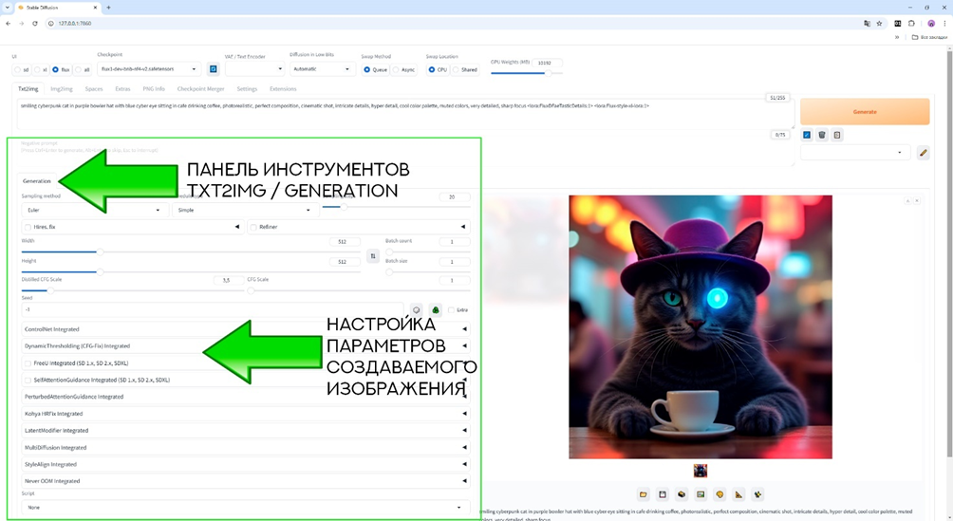Open the Extensions tab
The height and width of the screenshot is (521, 953).
pos(283,89)
